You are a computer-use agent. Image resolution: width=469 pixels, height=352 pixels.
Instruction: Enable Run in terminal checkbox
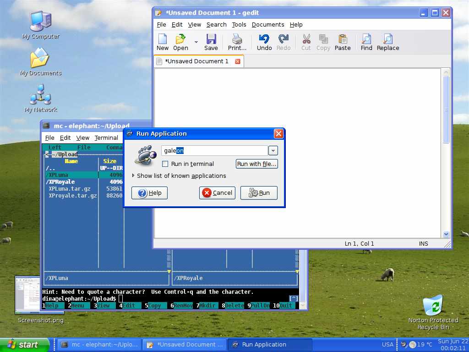pyautogui.click(x=165, y=164)
